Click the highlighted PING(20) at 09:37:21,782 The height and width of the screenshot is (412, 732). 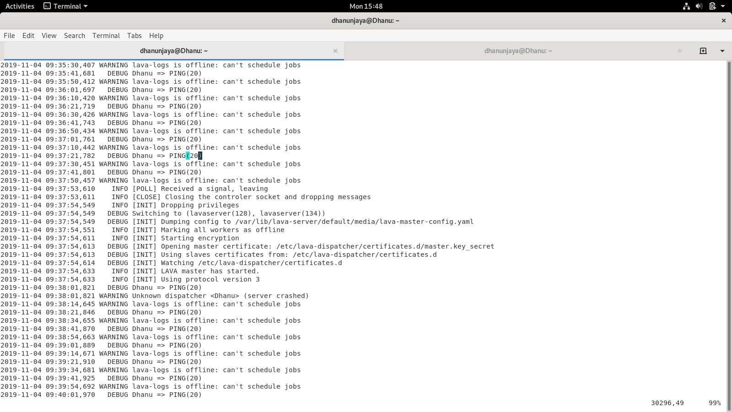tap(186, 156)
